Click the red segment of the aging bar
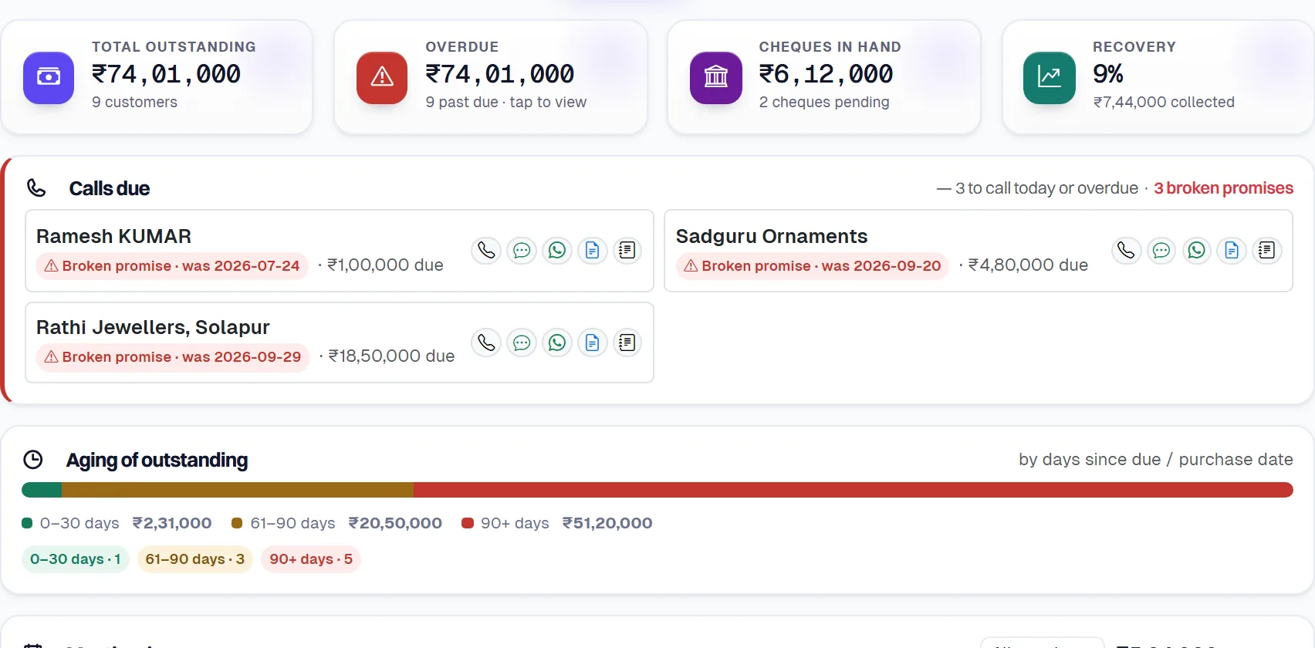 tap(854, 490)
